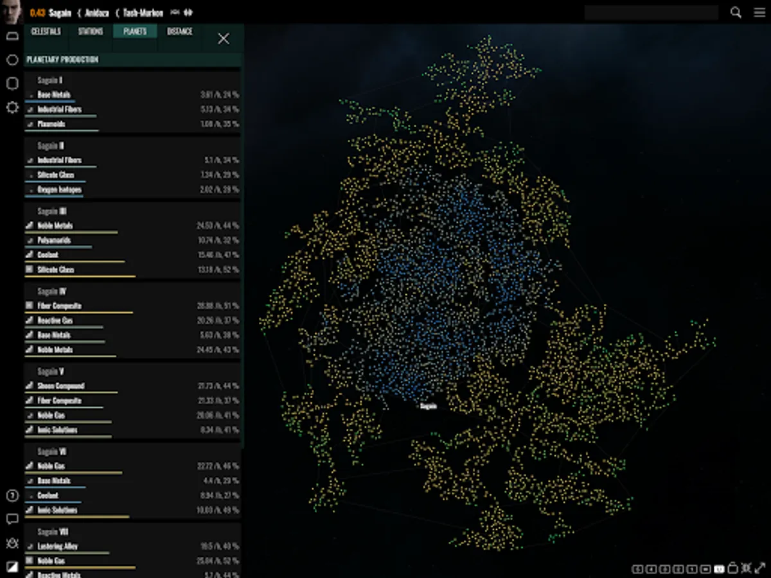Click the rounded-square icon in the left sidebar
Viewport: 771px width, 578px height.
pos(12,83)
